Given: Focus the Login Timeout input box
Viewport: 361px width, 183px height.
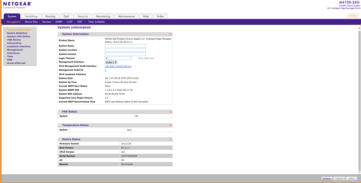Looking at the screenshot, I should click(118, 58).
